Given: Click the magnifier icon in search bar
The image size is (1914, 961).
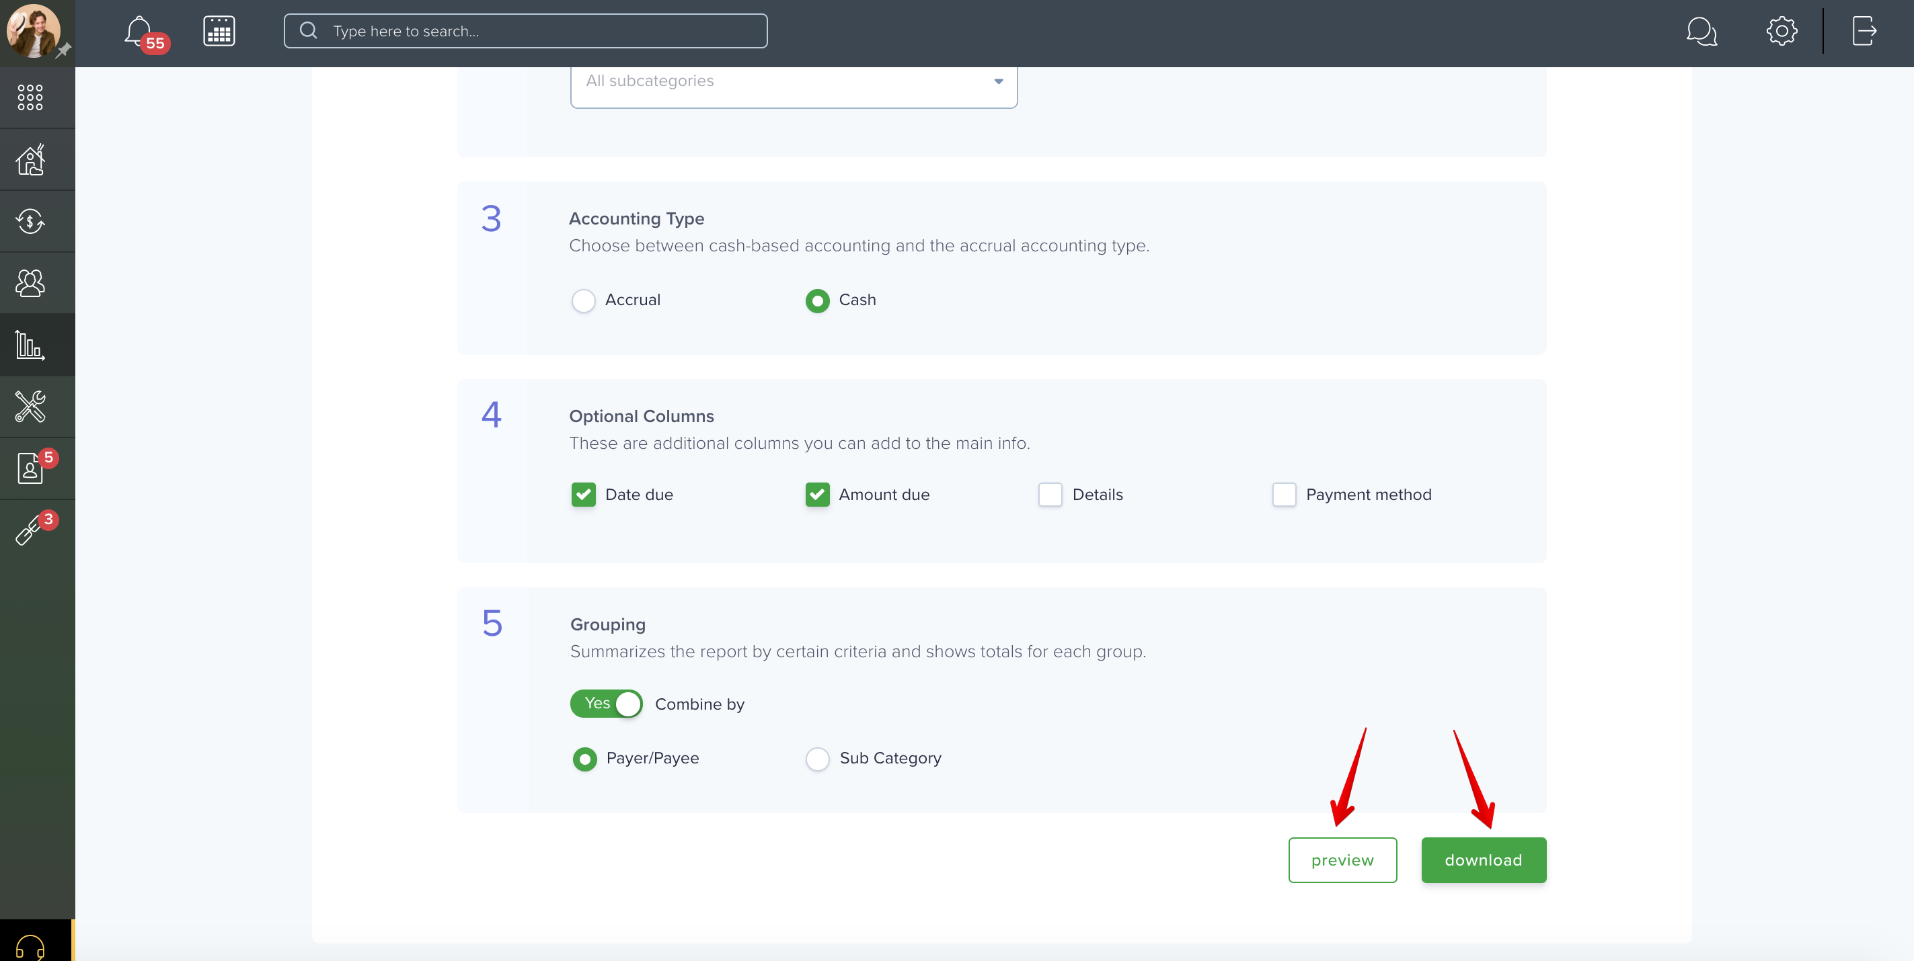Looking at the screenshot, I should coord(308,31).
